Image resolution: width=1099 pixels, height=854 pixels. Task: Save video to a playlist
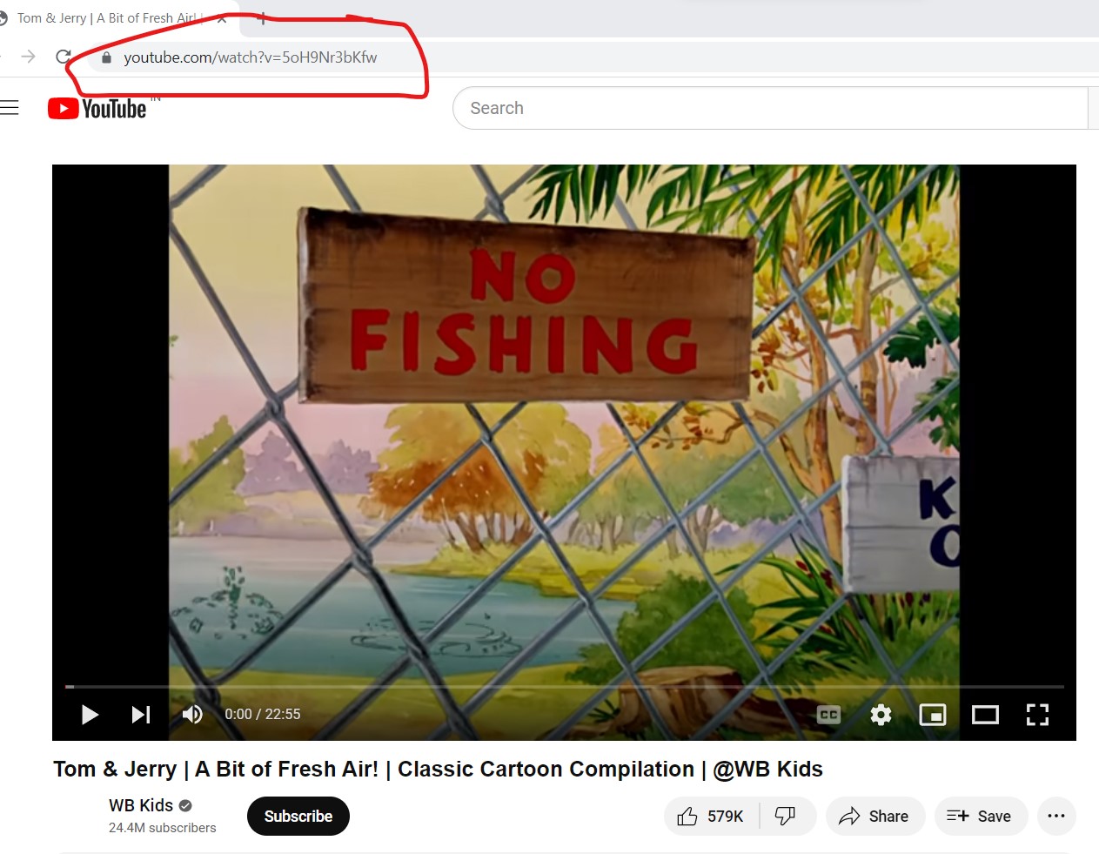tap(981, 816)
